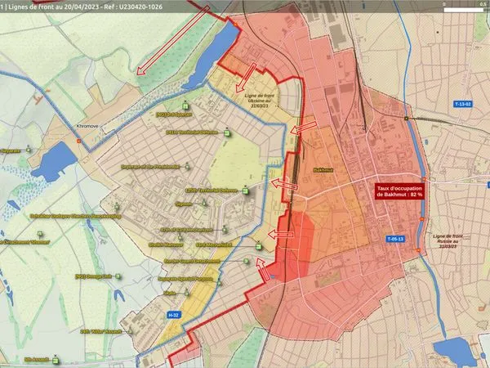Click the [NG] Omega Unit marker icon
The image size is (490, 368).
click(118, 276)
